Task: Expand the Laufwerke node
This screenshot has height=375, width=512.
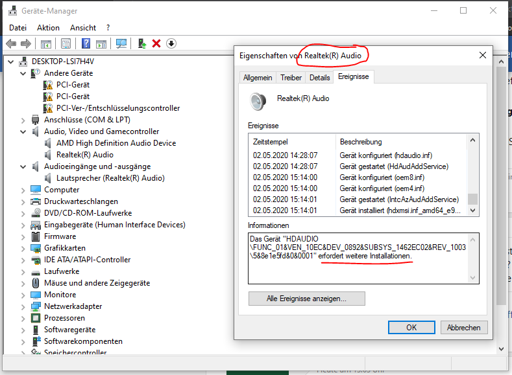Action: (23, 272)
